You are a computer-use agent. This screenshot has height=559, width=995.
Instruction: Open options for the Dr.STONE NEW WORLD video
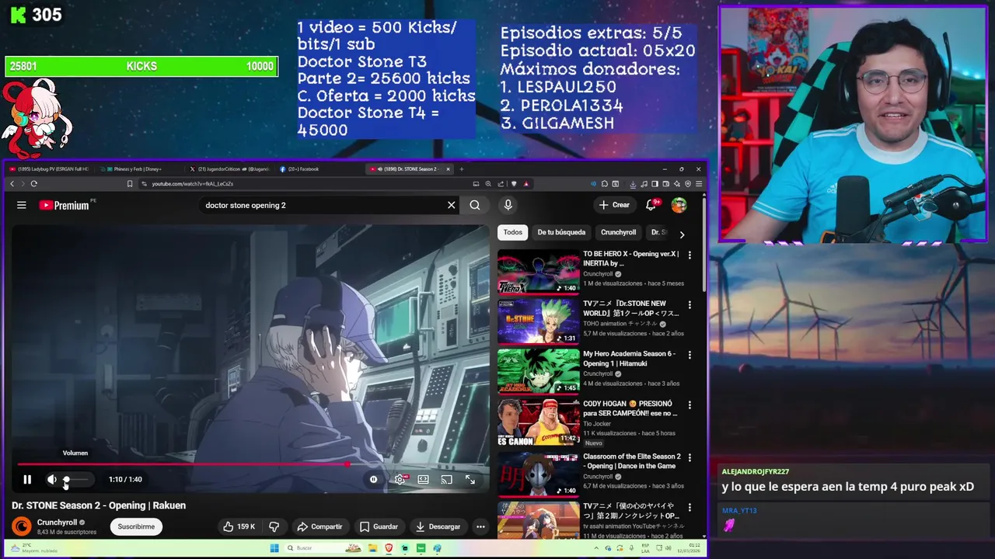690,305
